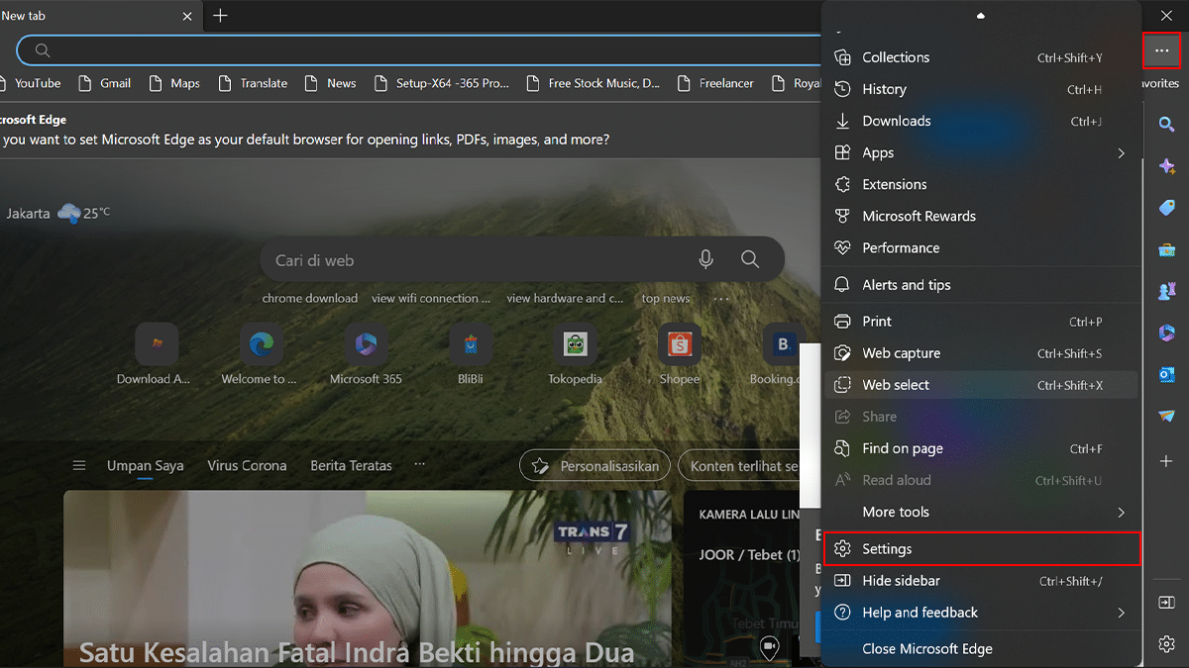1189x668 pixels.
Task: Open the YouTube bookmark
Action: (37, 83)
